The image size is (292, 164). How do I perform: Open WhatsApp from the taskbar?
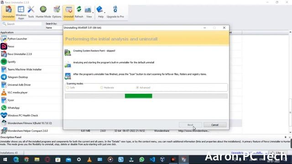[142, 159]
